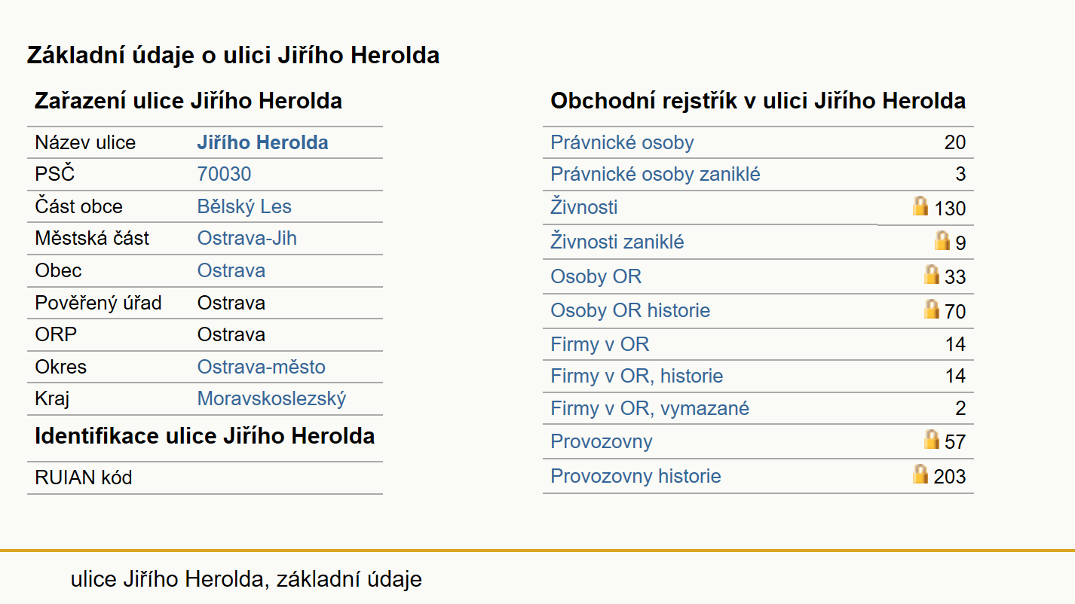
Task: Open the Provozovny historie link
Action: (636, 477)
